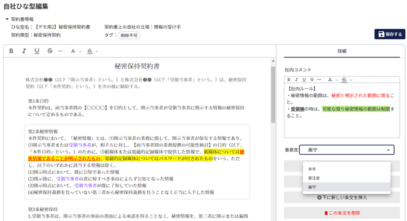The height and width of the screenshot is (221, 407).
Task: Click the 契約書上の自社の立場 text
Action: [142, 27]
